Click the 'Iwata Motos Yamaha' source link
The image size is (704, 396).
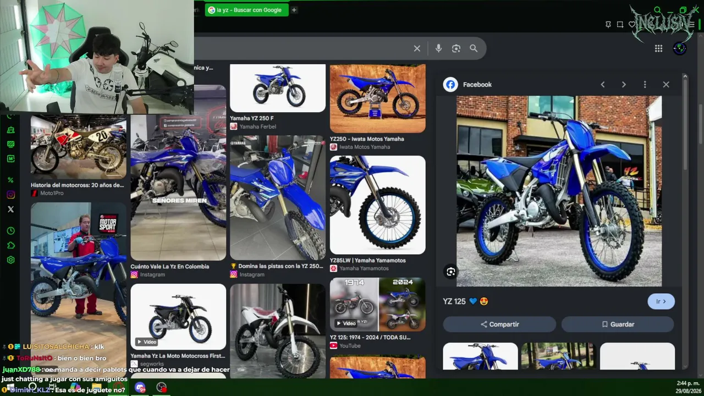click(x=365, y=147)
